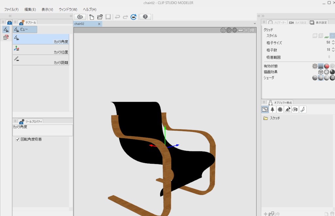Select the wireframe cube 描画効果 icon

(321, 72)
